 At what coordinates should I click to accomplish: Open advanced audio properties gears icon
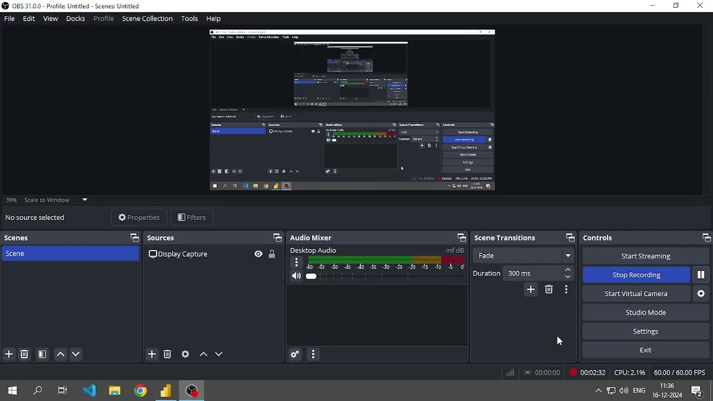coord(295,354)
